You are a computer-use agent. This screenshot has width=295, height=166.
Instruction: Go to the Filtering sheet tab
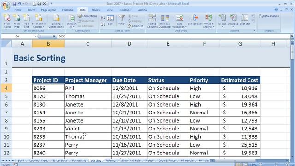tap(111, 160)
